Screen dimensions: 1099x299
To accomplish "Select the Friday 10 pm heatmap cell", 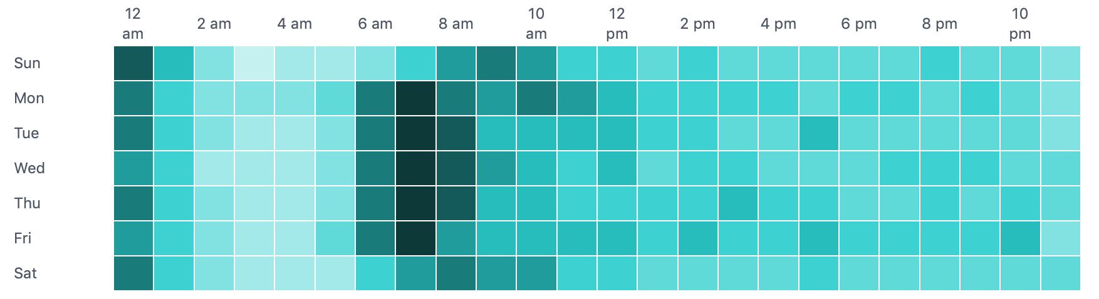I will tap(1020, 238).
